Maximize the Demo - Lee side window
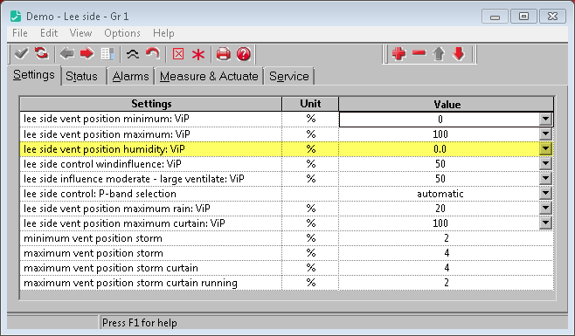 tap(523, 17)
